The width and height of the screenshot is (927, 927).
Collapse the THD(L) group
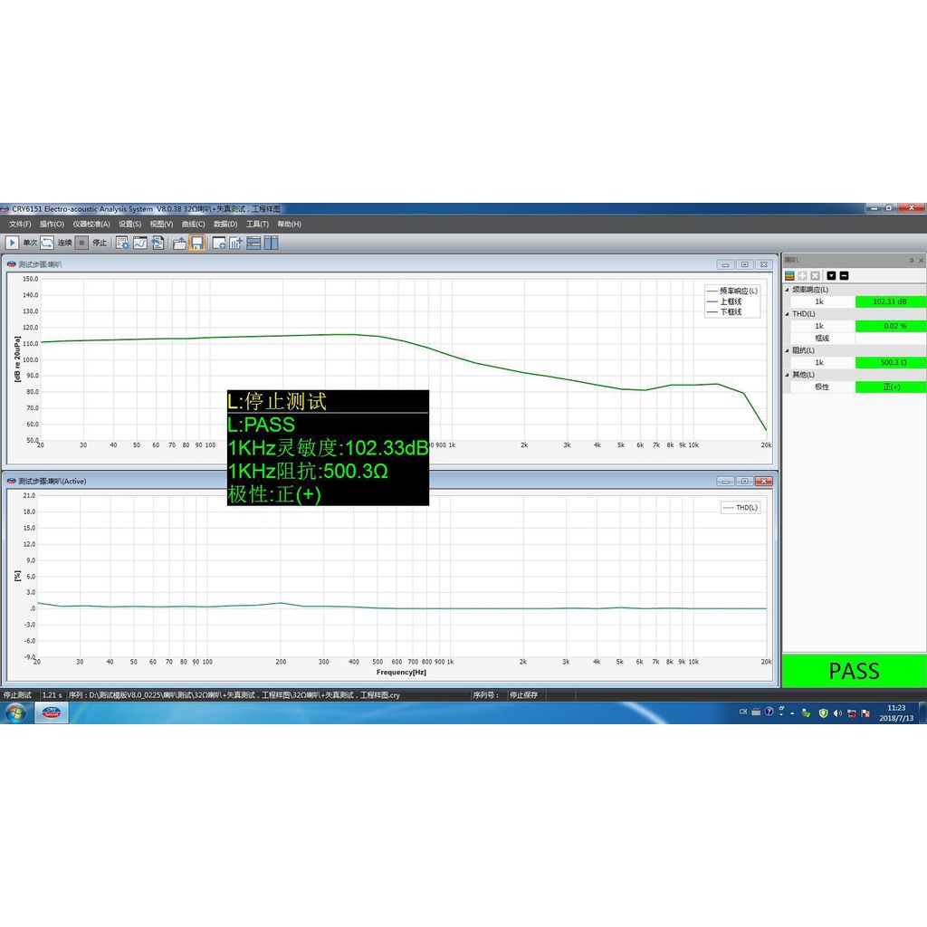pos(787,314)
